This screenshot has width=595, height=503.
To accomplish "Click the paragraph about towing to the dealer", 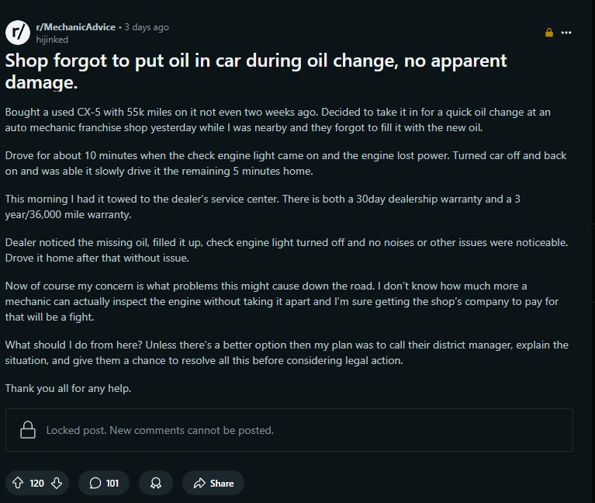I will point(262,206).
